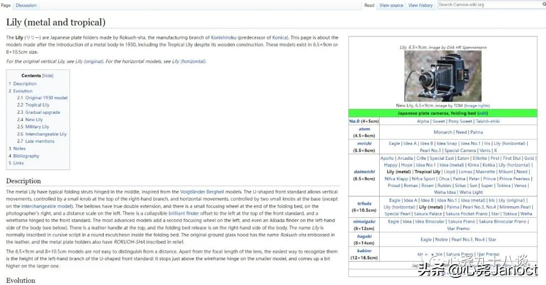546x285 pixels.
Task: Open the Tropical Lily link in the table
Action: pos(427,172)
